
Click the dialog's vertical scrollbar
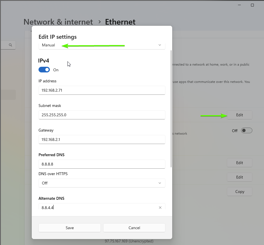click(171, 109)
